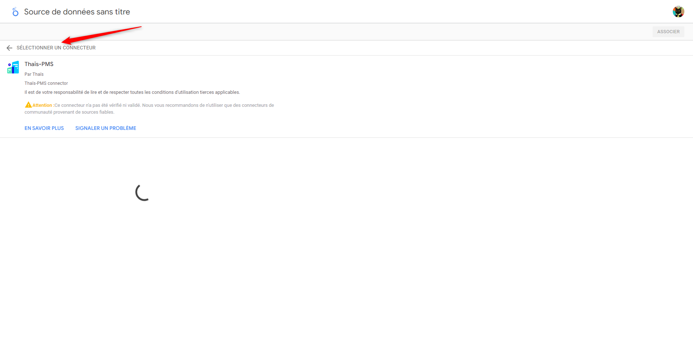Click the back arrow next to connector selection

9,48
